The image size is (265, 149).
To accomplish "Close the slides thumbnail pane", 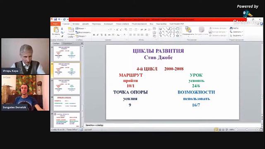I will click(x=82, y=43).
